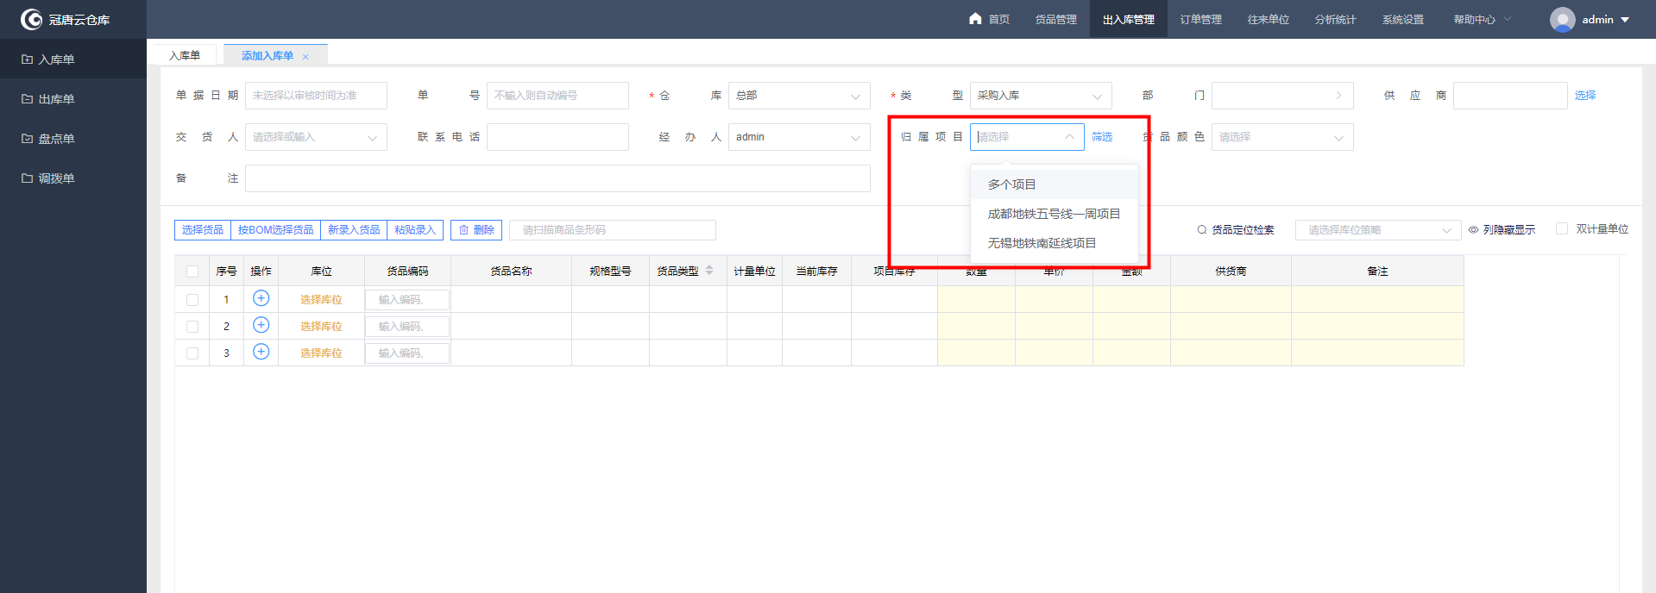
Task: Click the 货品类型 sort arrows
Action: [x=709, y=270]
